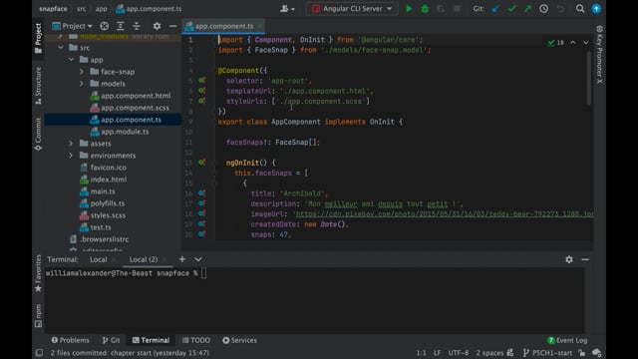Image resolution: width=638 pixels, height=359 pixels.
Task: Collapse the app folder
Action: [71, 60]
